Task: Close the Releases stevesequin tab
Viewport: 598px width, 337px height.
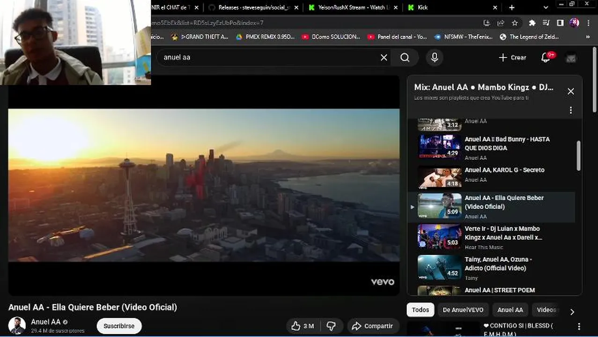Action: (296, 7)
